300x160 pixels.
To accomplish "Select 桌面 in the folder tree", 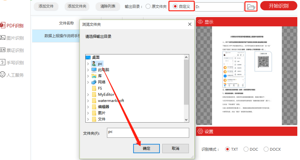I will point(96,57).
